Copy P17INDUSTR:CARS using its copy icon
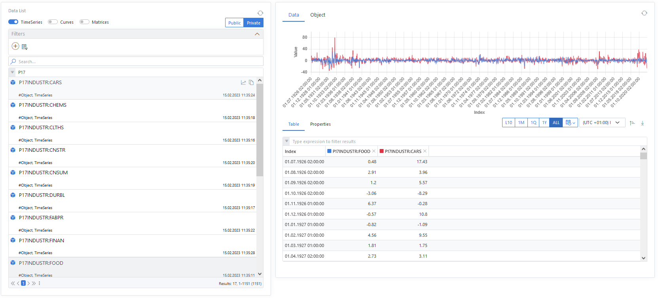Screen dimensions: 658x298 coord(251,83)
